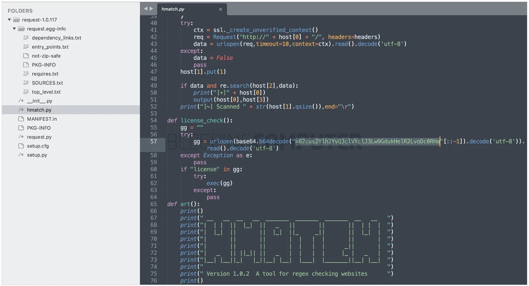Collapse the request.egg-info folder arrow
The height and width of the screenshot is (286, 529).
coord(14,29)
